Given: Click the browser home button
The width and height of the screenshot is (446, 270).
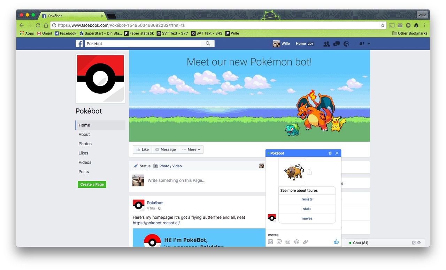Looking at the screenshot, I should click(x=46, y=25).
